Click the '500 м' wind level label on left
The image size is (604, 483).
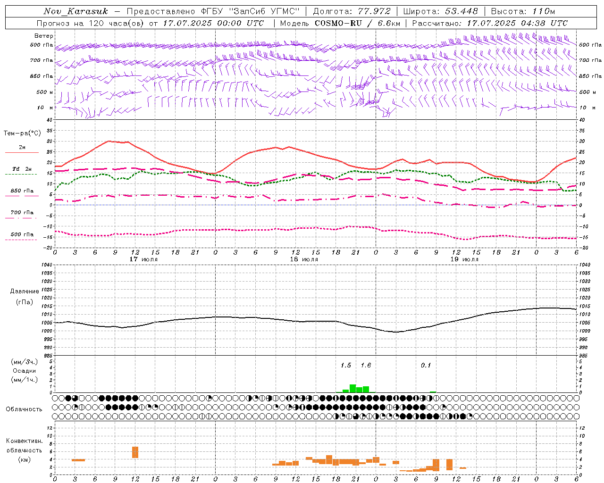[x=45, y=92]
